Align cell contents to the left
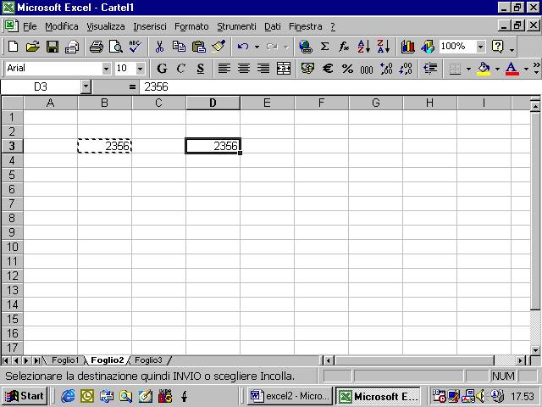542x407 pixels. coord(224,68)
